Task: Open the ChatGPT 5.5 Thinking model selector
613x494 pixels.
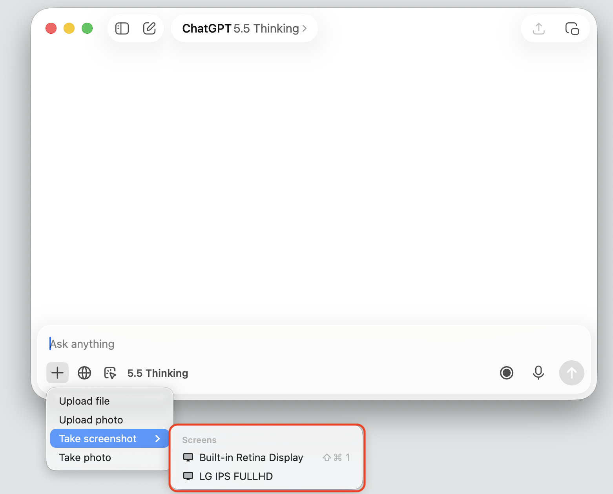Action: pos(244,29)
